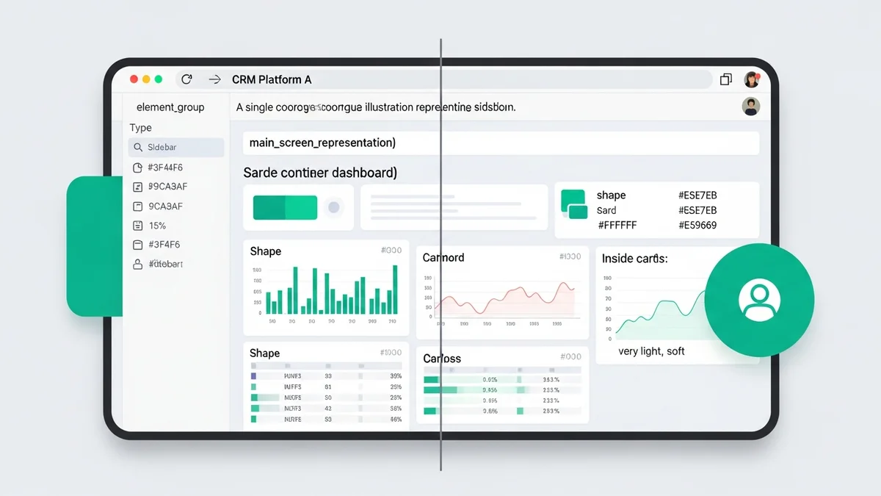This screenshot has height=496, width=881.
Task: Check the purple square in the Shape table's first row
Action: click(253, 375)
